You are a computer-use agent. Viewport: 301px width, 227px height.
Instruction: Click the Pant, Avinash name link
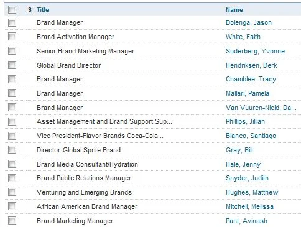246,221
